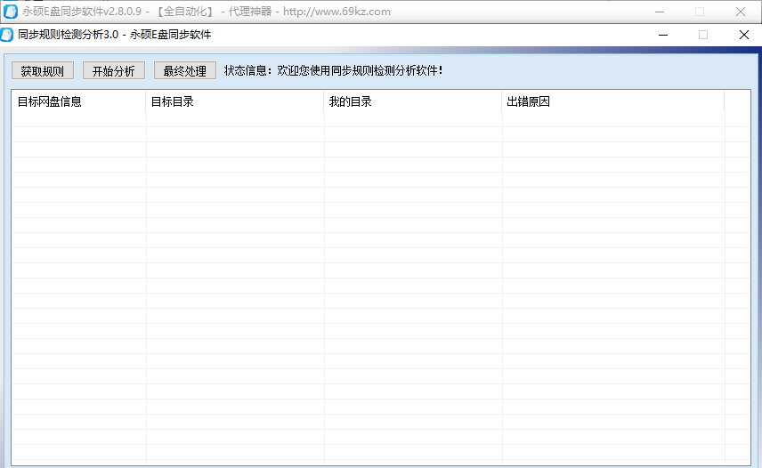
Task: Click the 同步规则检测分析3.0 window's title bar icon
Action: [9, 35]
